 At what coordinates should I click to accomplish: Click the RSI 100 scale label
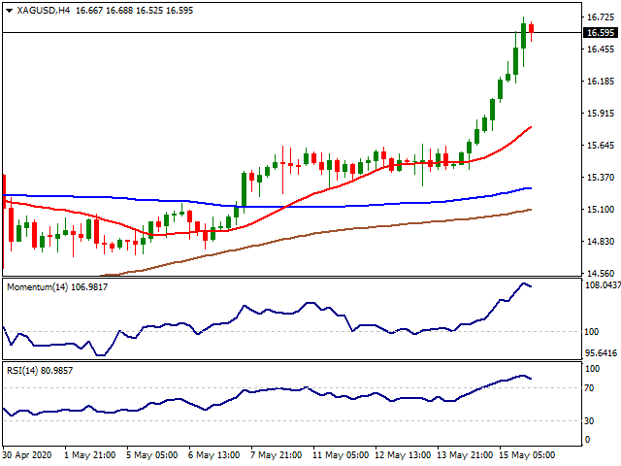coord(592,369)
